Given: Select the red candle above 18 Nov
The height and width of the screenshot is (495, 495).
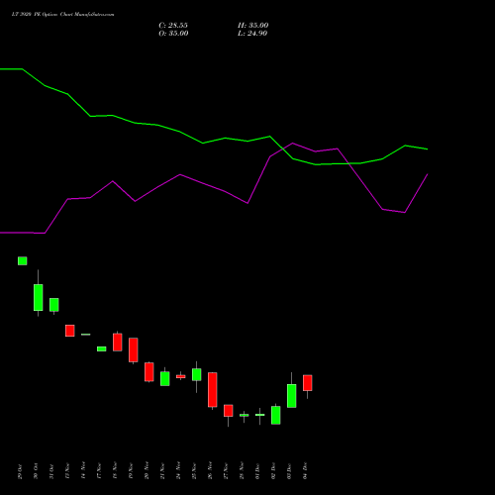Looking at the screenshot, I should tap(118, 343).
